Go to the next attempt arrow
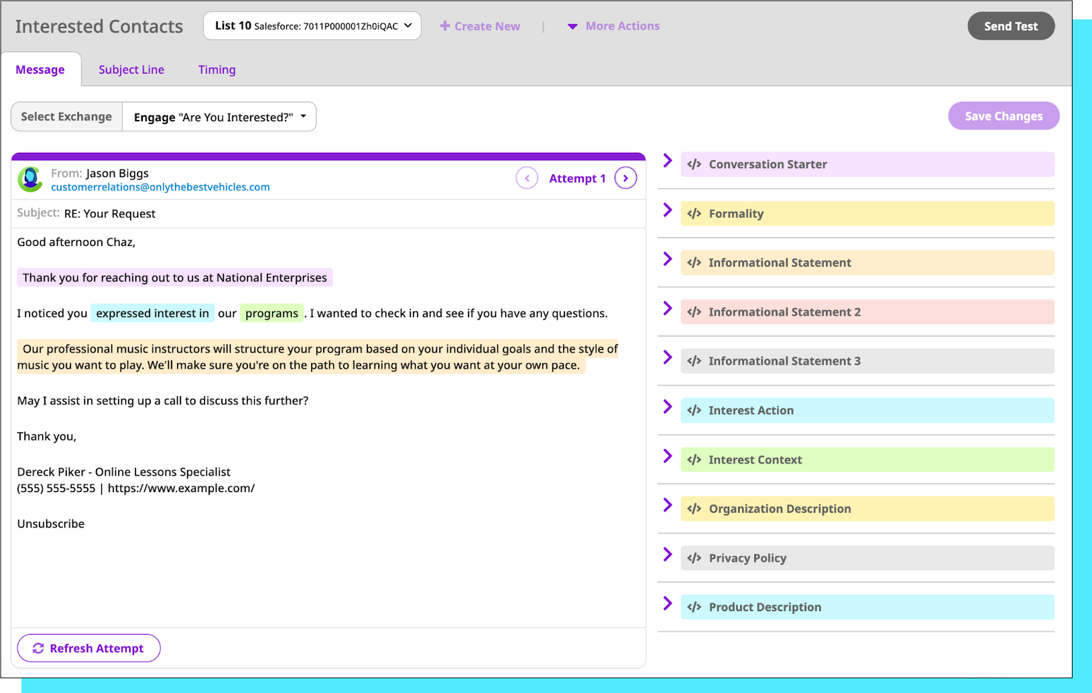 625,178
